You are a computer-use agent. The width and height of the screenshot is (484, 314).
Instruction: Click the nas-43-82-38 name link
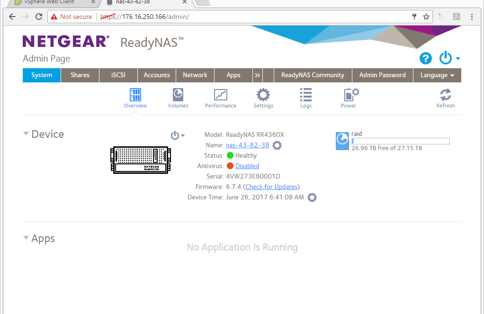pos(247,145)
